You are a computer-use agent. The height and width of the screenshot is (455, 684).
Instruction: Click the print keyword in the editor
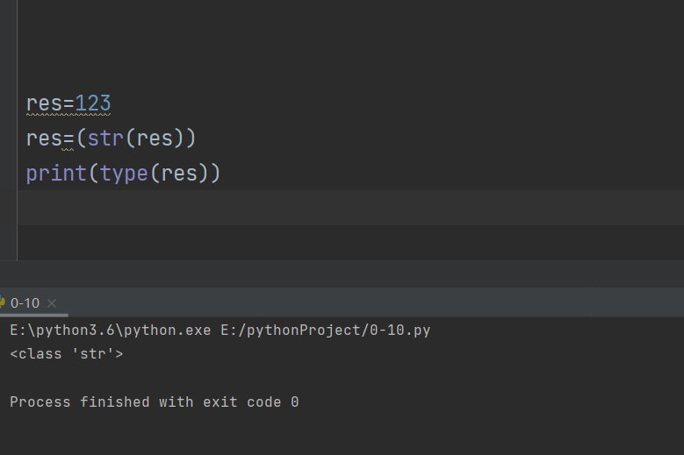[x=56, y=174]
